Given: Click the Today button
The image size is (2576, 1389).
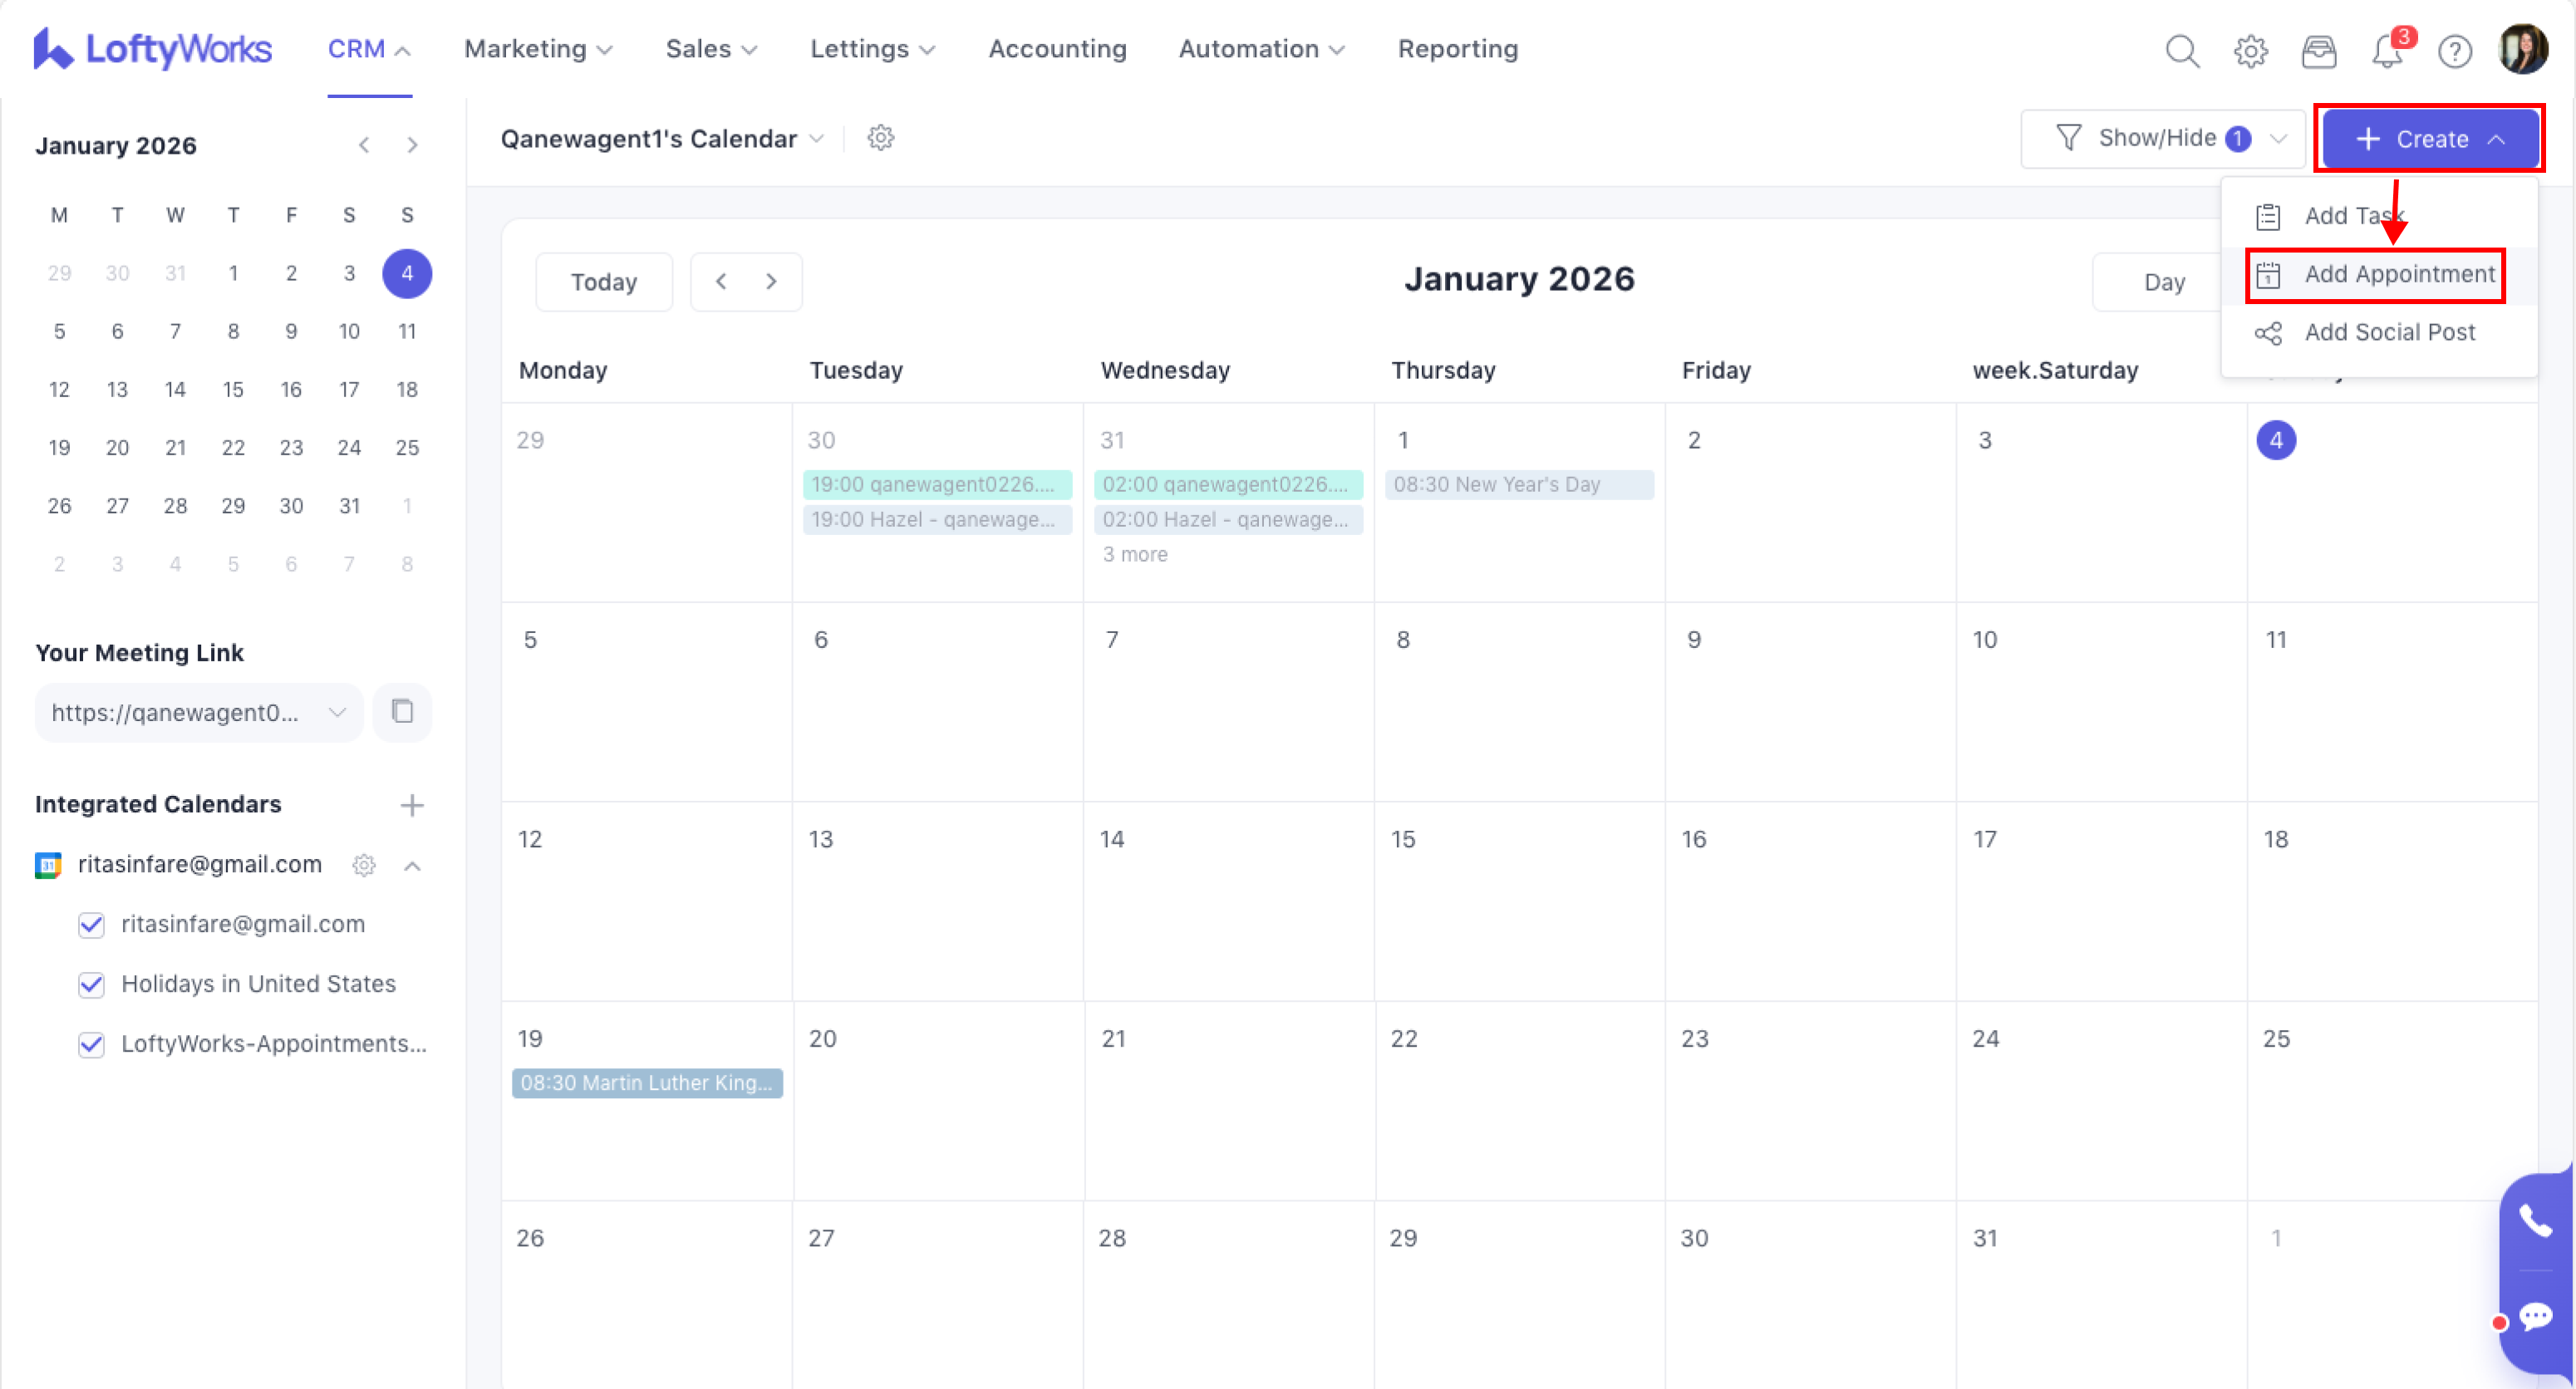Looking at the screenshot, I should (x=604, y=282).
